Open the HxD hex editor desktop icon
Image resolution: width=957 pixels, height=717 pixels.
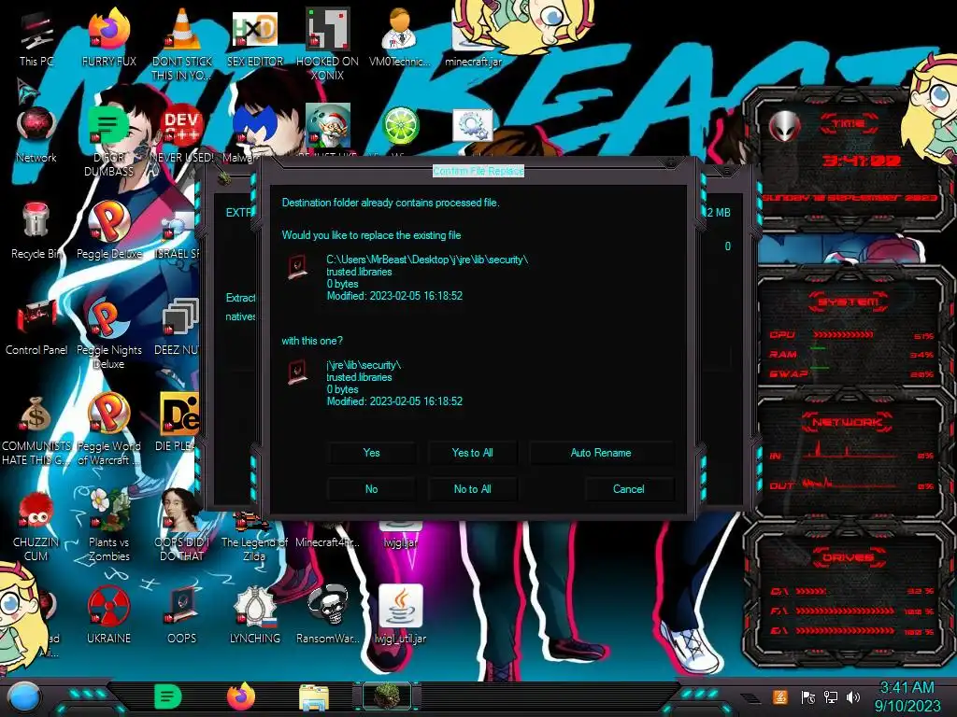tap(255, 36)
